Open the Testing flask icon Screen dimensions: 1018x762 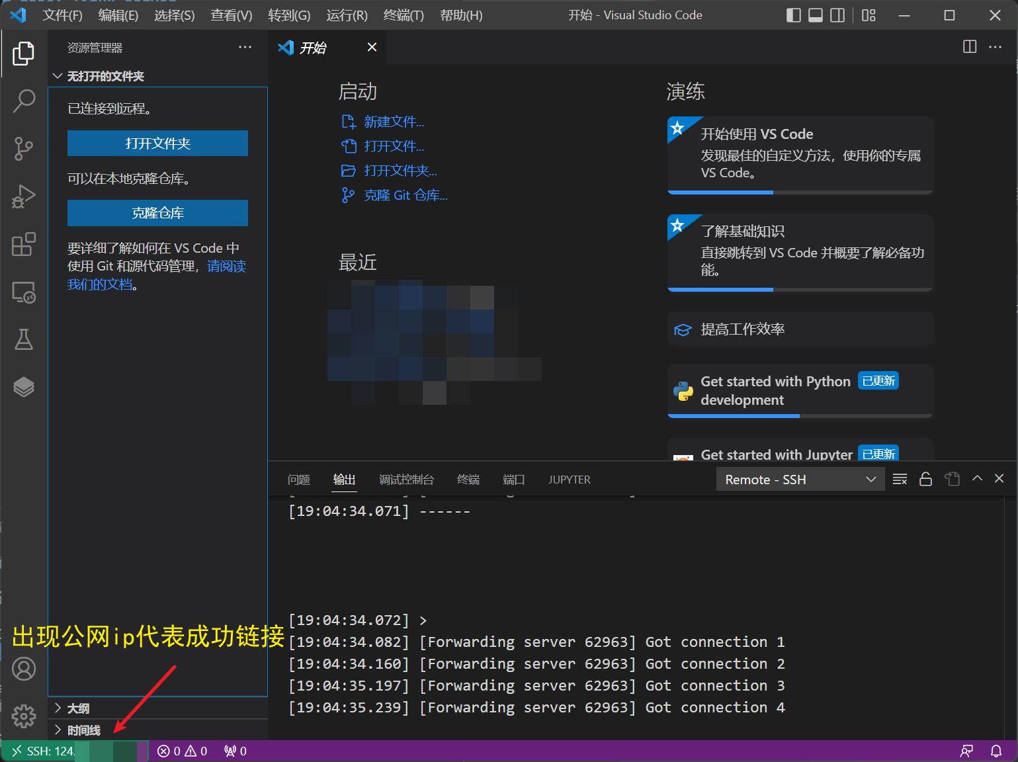point(24,339)
